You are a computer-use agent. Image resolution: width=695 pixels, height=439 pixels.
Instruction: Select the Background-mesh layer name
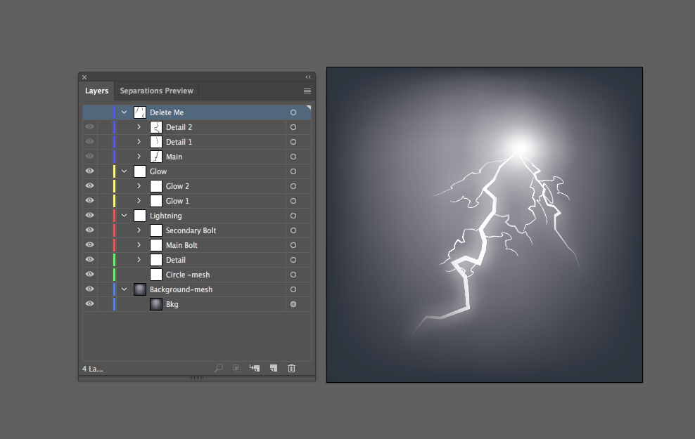click(181, 289)
